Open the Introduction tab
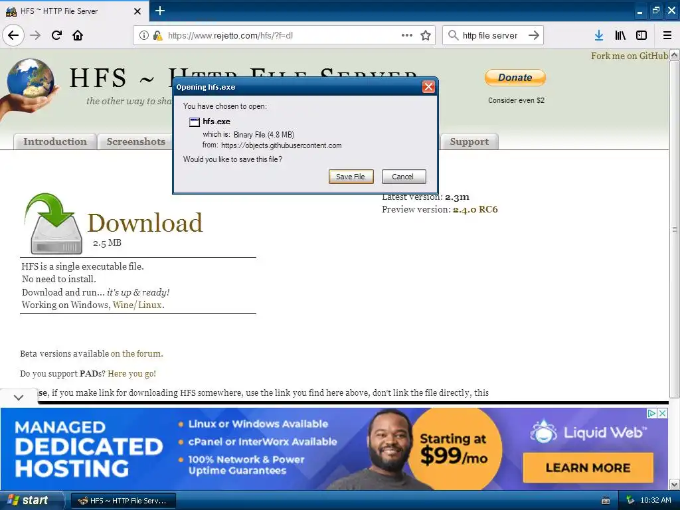 point(55,141)
